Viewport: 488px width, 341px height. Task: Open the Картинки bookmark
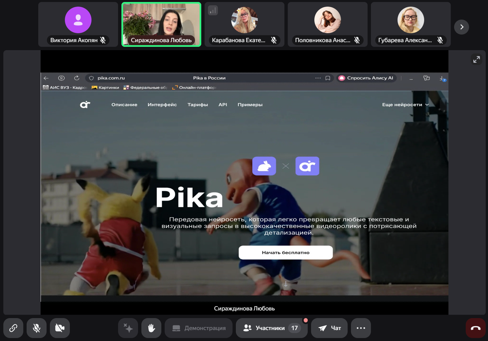tap(105, 88)
